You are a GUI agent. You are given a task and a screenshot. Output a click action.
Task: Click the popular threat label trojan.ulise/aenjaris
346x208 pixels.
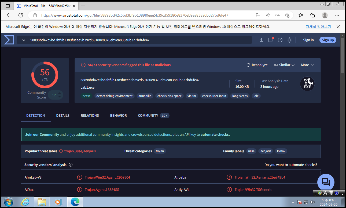[80, 151]
